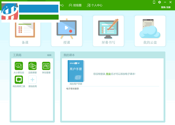This screenshot has width=175, height=125.
Task: Click the 电子课本推荐 label
Action: click(73, 89)
